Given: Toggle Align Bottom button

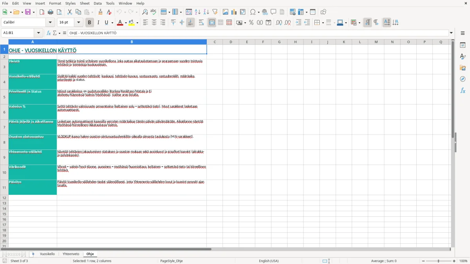Looking at the screenshot, I should click(x=190, y=23).
